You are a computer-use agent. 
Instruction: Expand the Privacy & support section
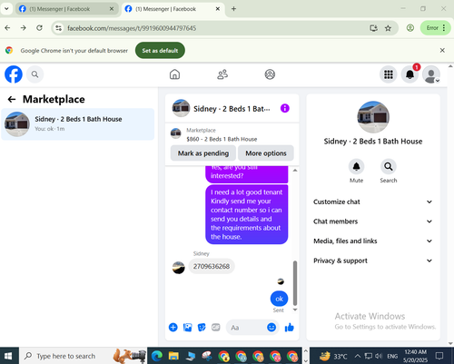tap(373, 261)
